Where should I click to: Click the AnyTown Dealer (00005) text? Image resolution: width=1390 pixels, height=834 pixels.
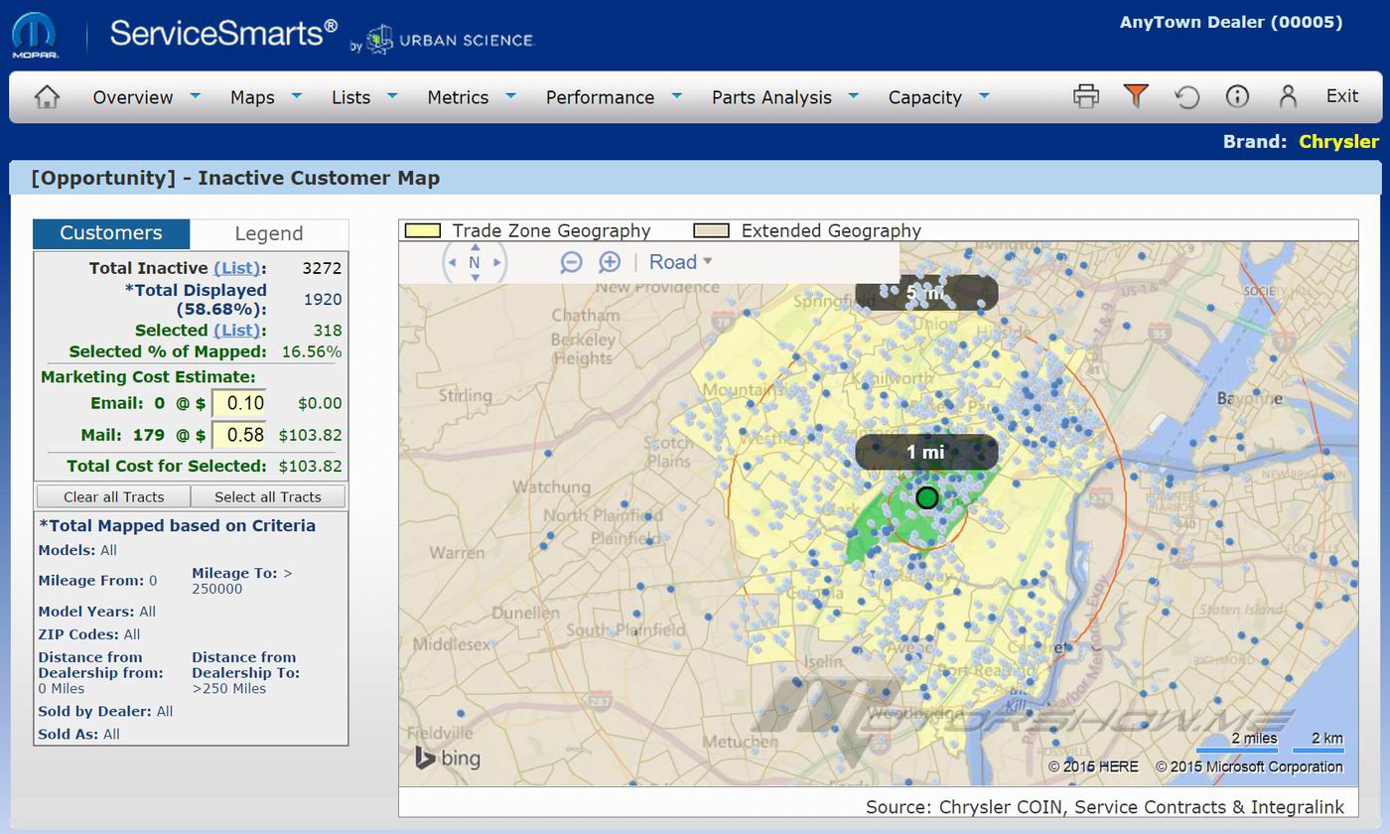click(x=1231, y=22)
